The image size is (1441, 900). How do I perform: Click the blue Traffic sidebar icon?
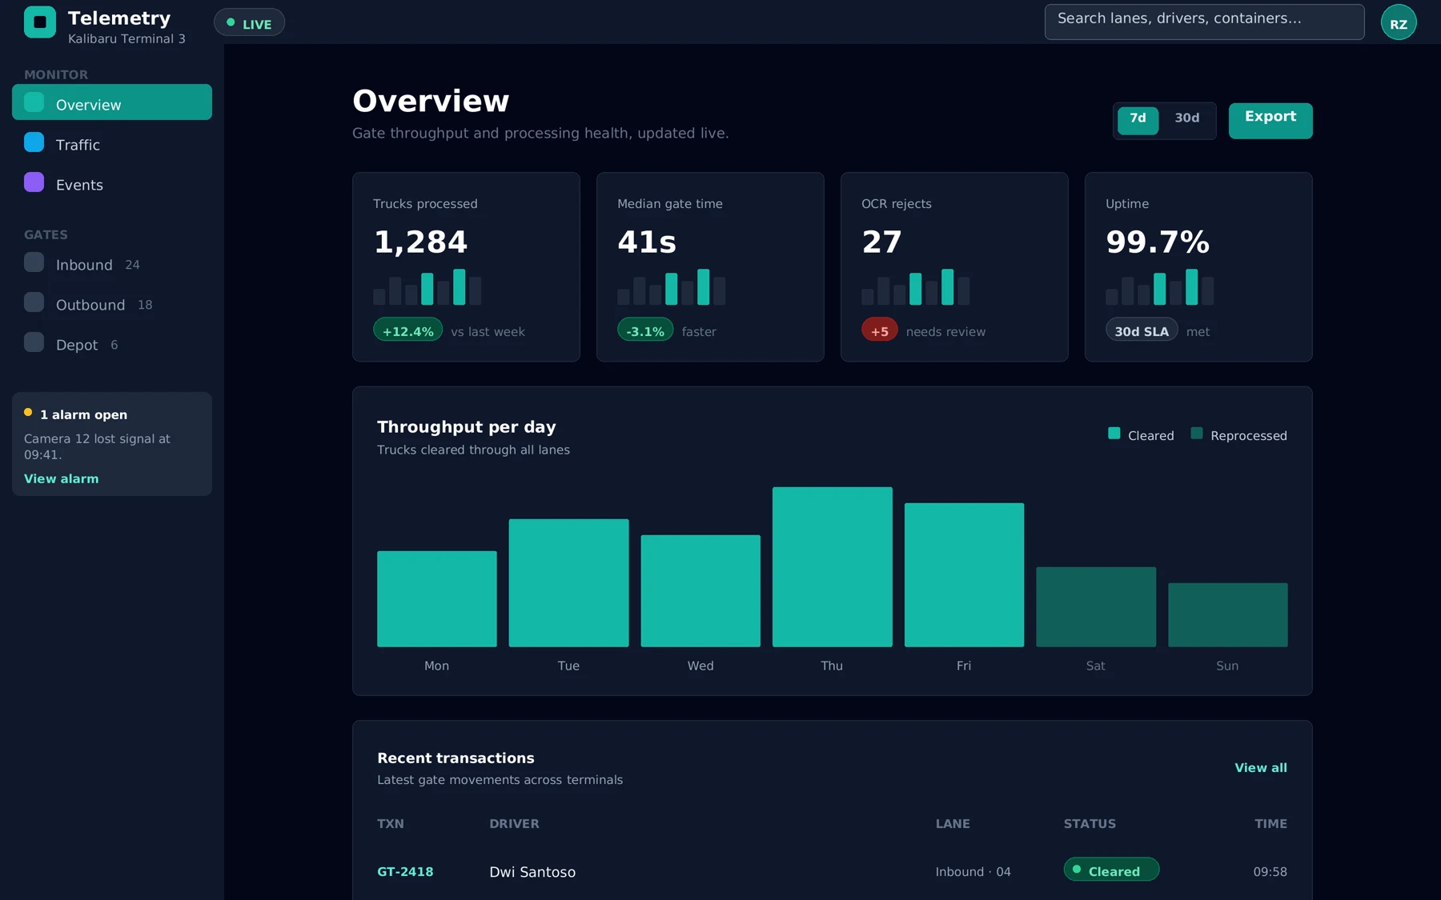pos(34,142)
